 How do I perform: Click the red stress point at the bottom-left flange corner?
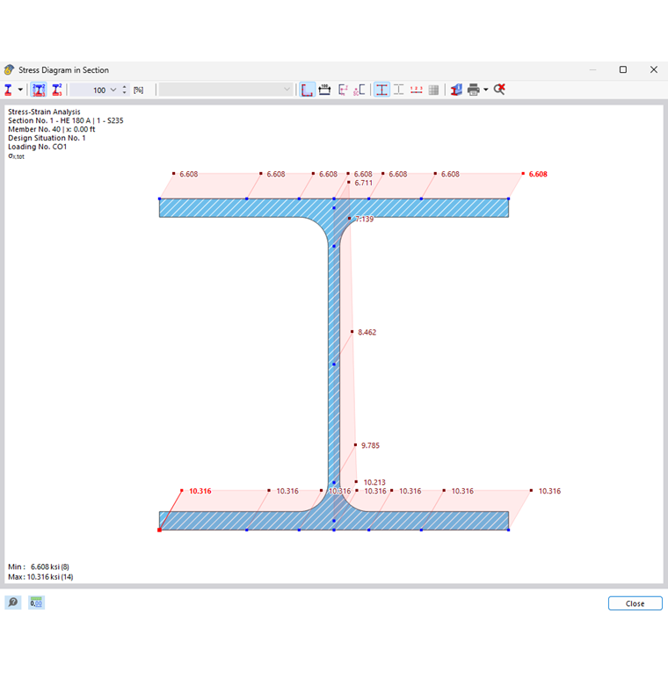pyautogui.click(x=159, y=530)
